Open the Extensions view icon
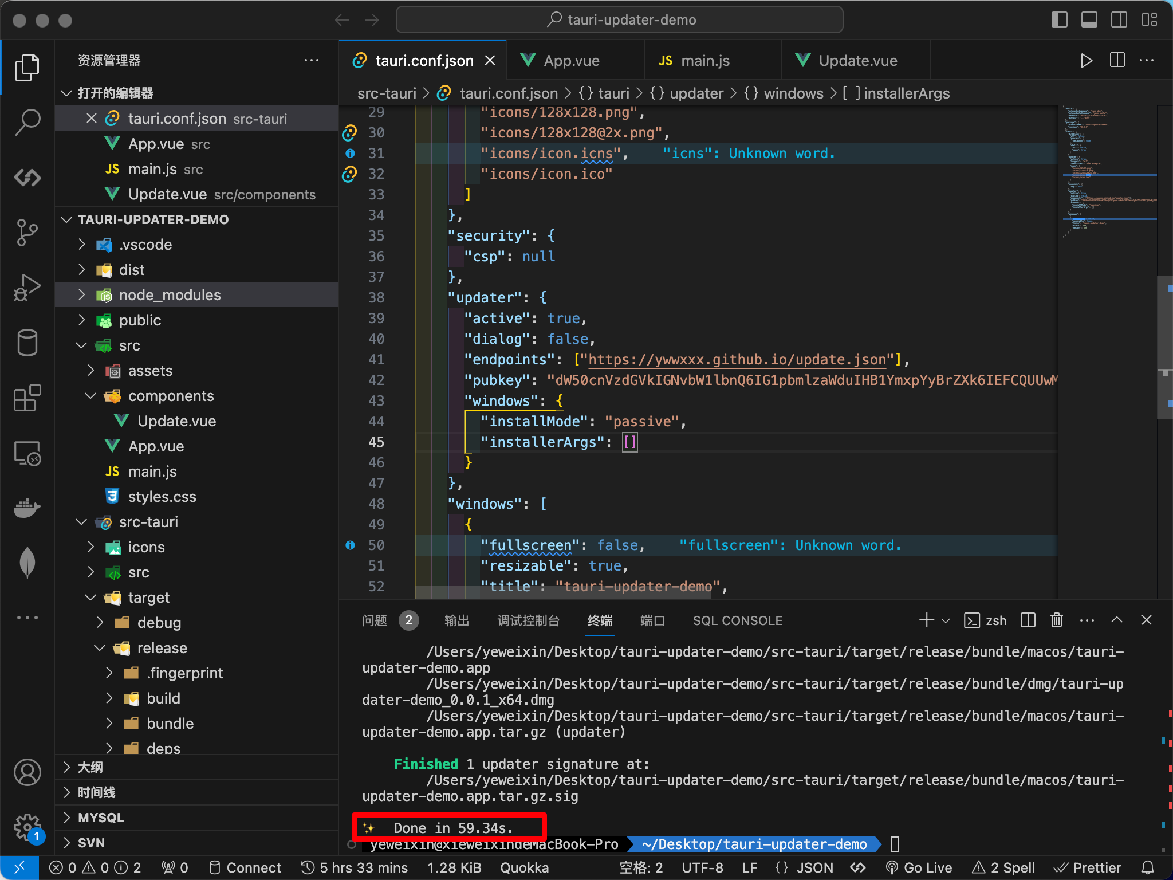Image resolution: width=1173 pixels, height=880 pixels. (27, 397)
